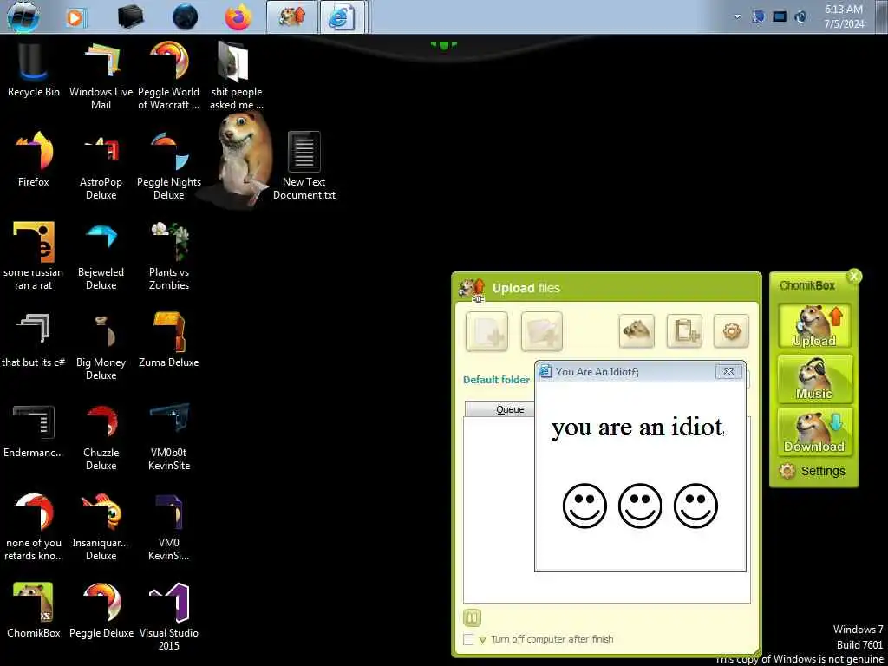This screenshot has height=666, width=888.
Task: Click the network icon in the system tray
Action: point(758,16)
